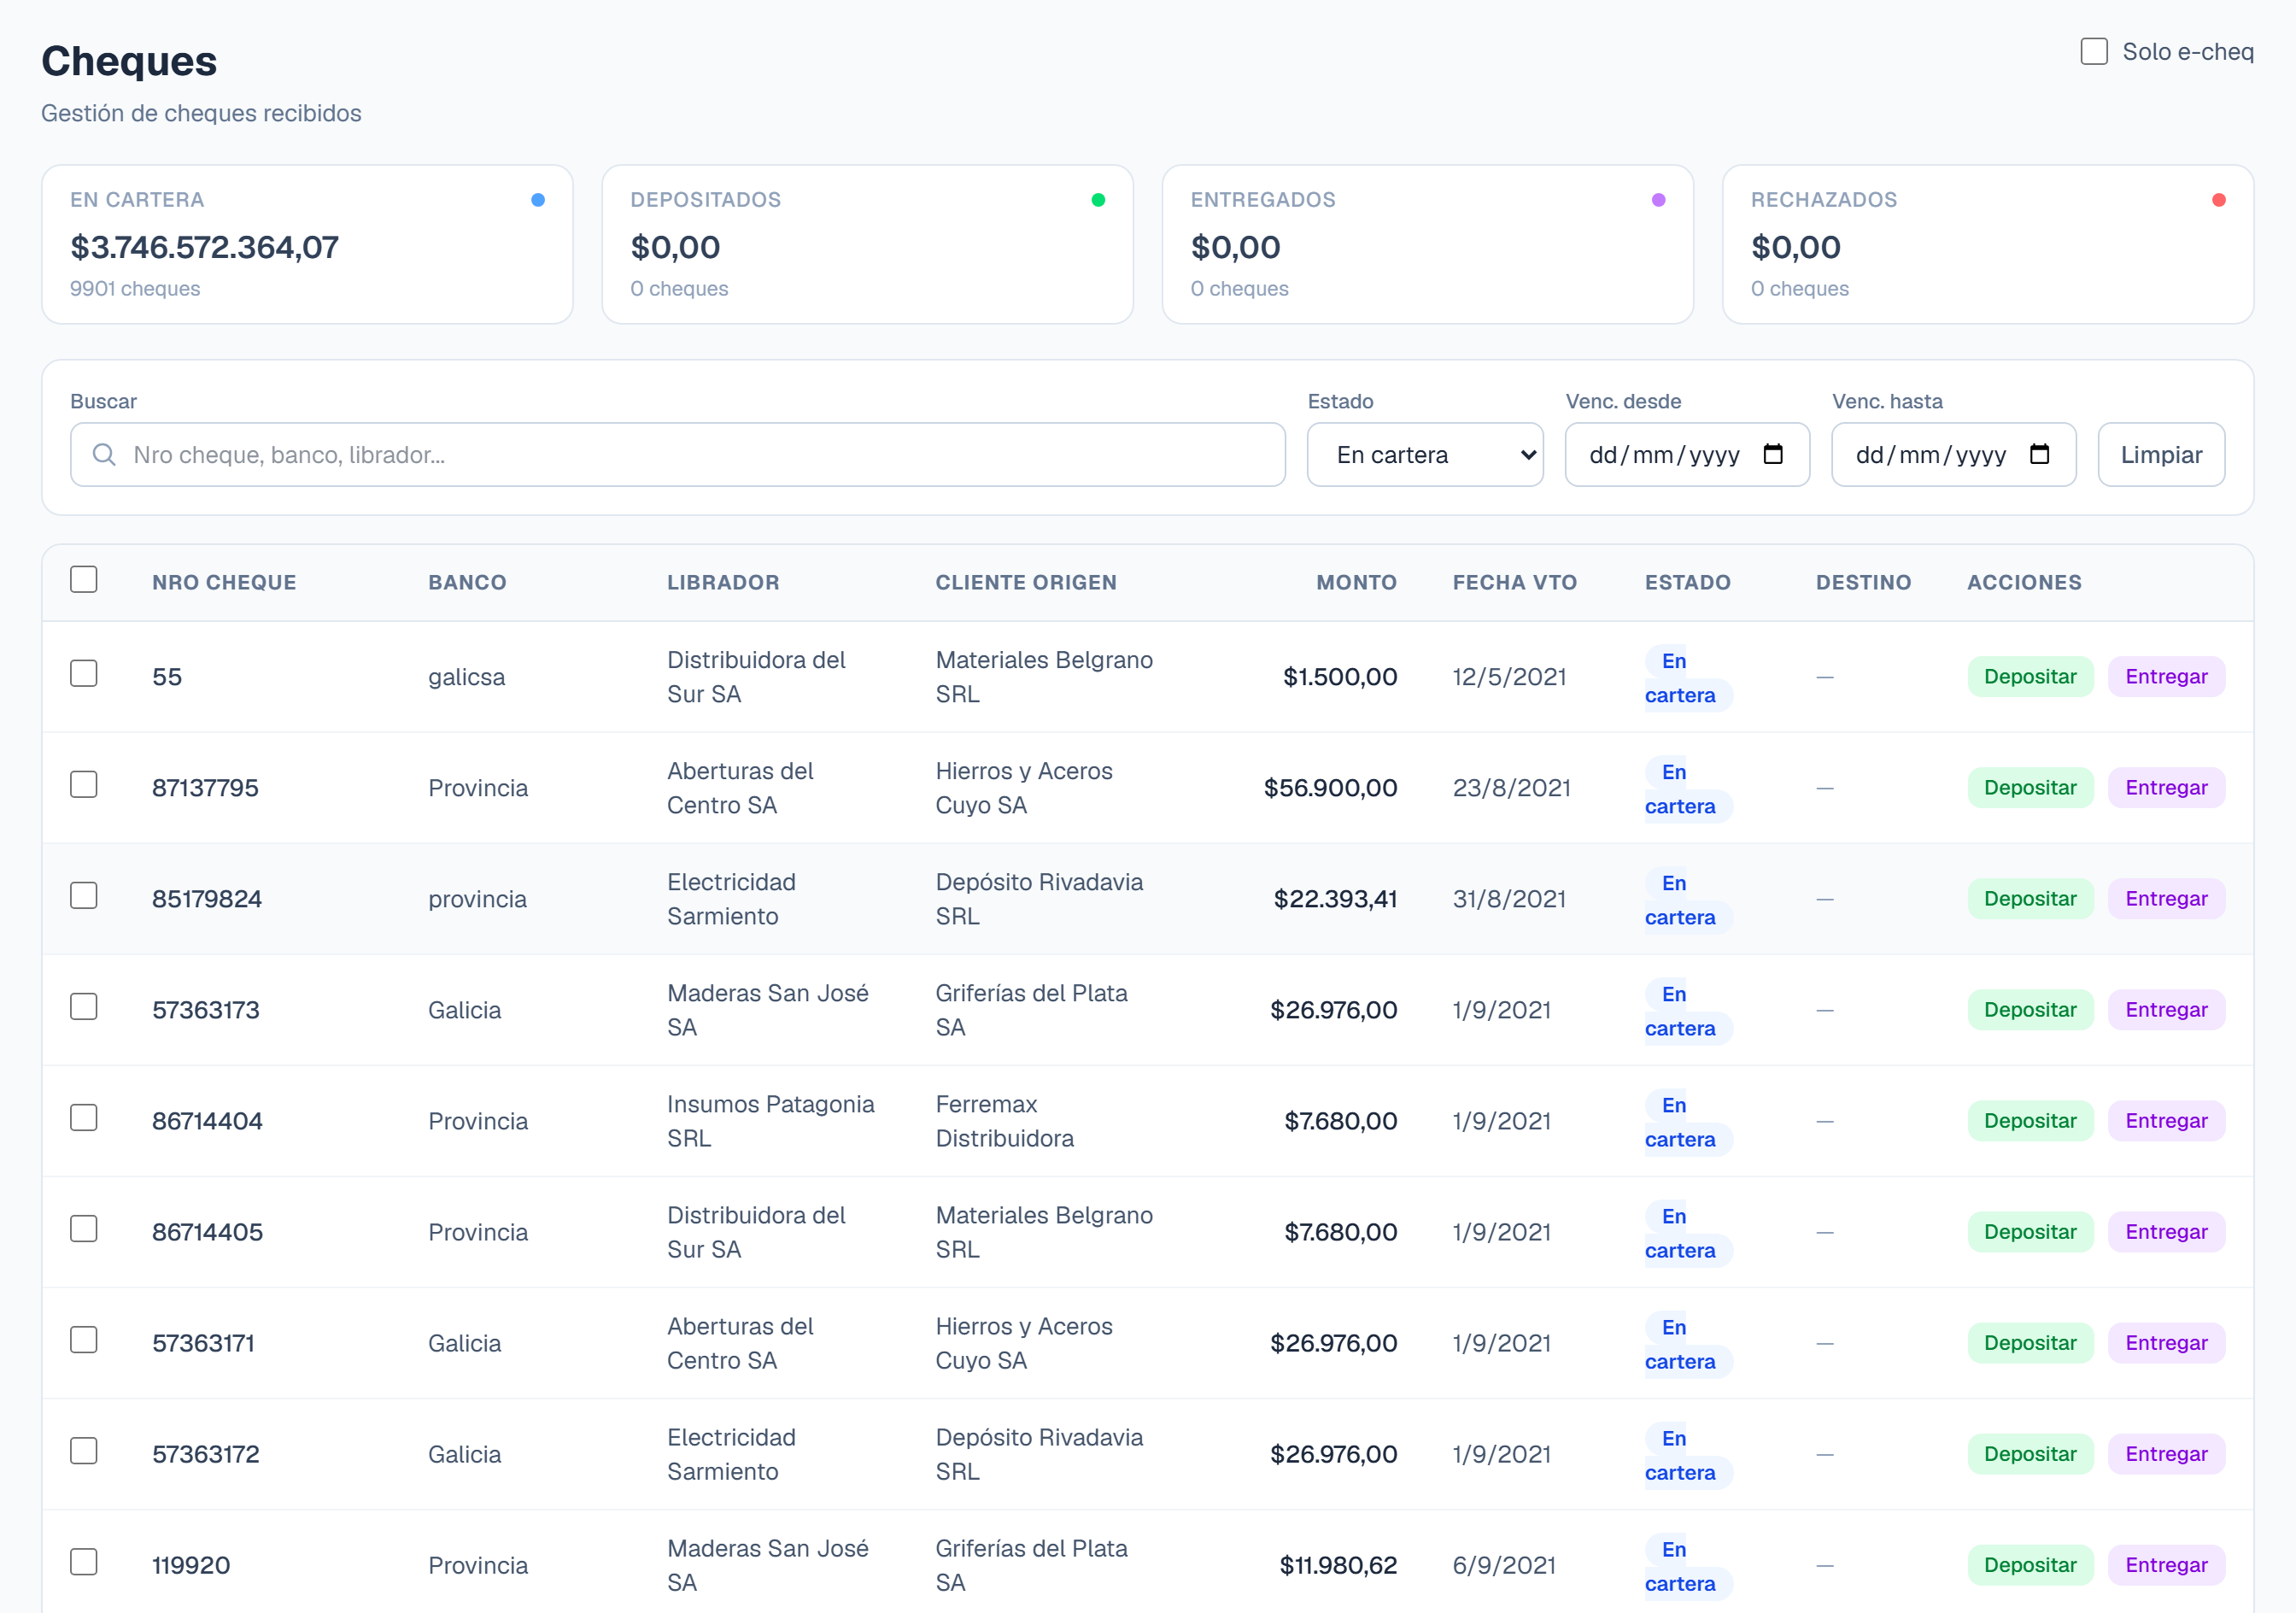Click the LIBRADOR column header
This screenshot has width=2296, height=1613.
click(x=723, y=582)
